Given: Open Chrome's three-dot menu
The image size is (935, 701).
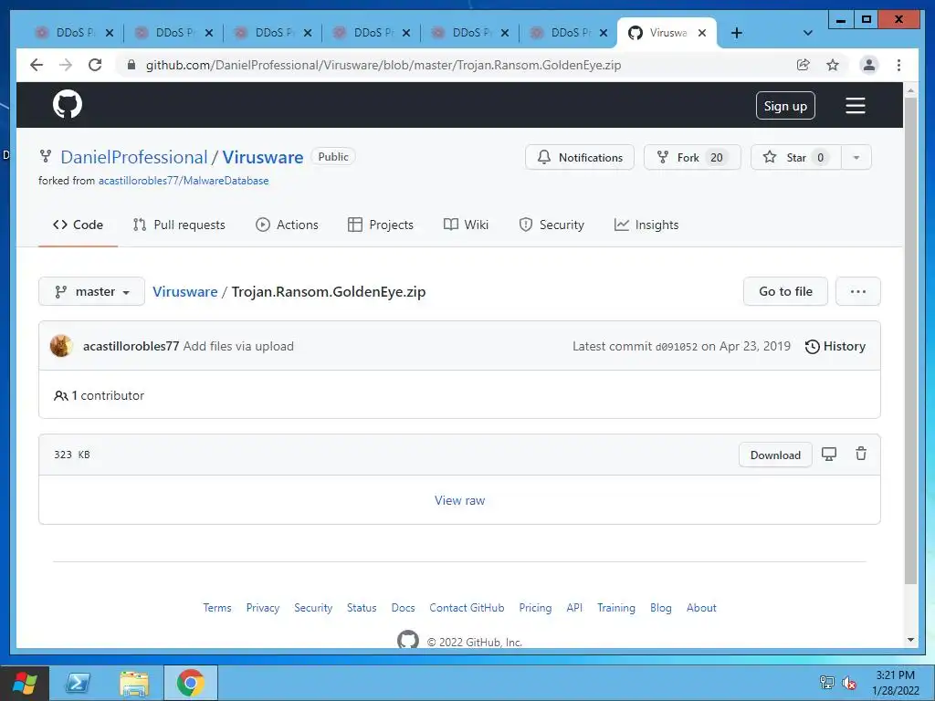Looking at the screenshot, I should pos(898,65).
